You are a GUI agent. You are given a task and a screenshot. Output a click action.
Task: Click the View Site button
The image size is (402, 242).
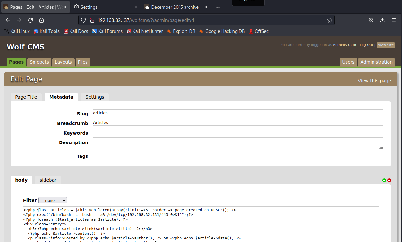coord(386,45)
